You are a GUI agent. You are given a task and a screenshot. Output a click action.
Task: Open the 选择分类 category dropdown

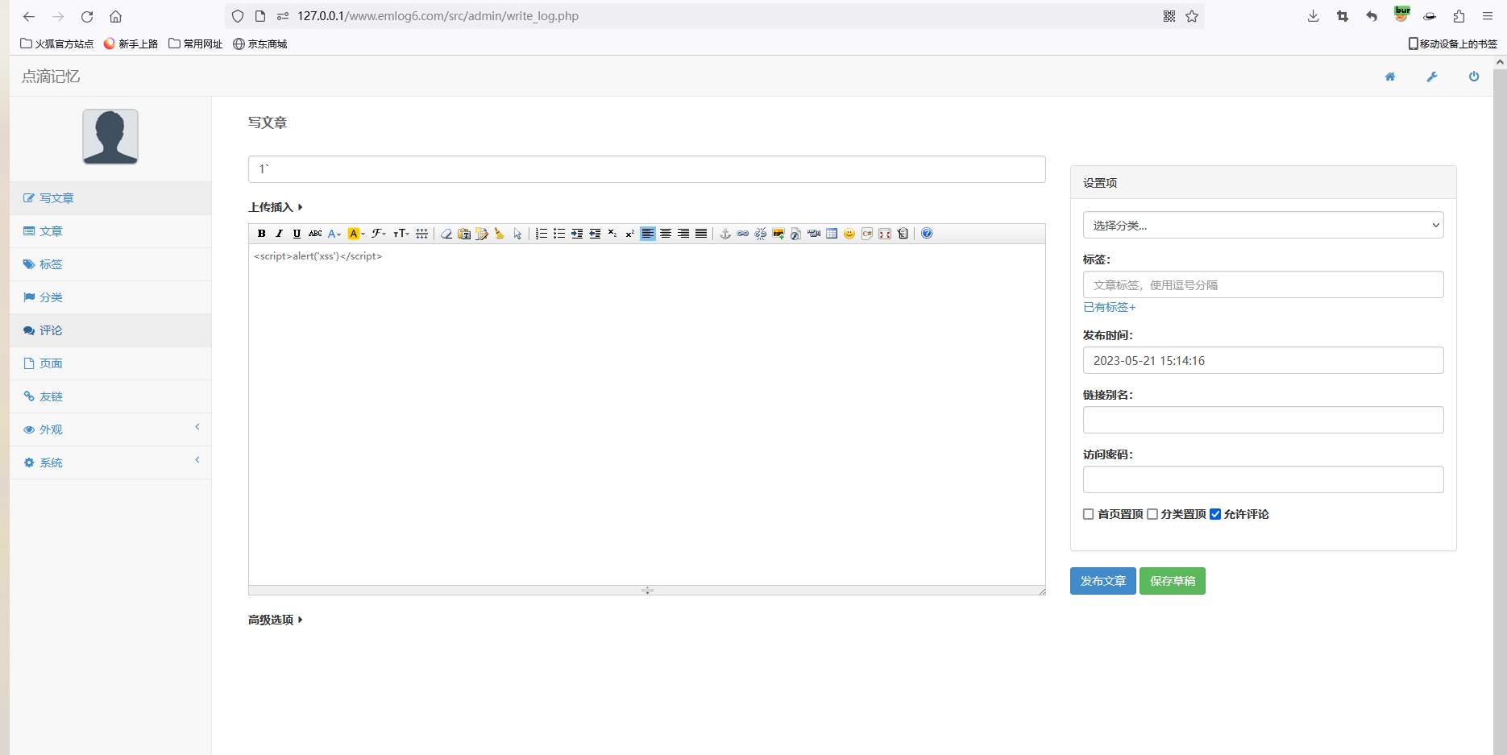coord(1263,226)
